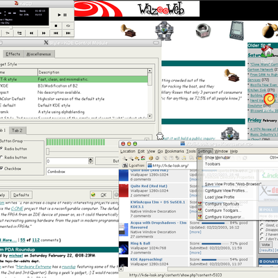Click Konqueror Forward navigation arrow

click(137, 158)
